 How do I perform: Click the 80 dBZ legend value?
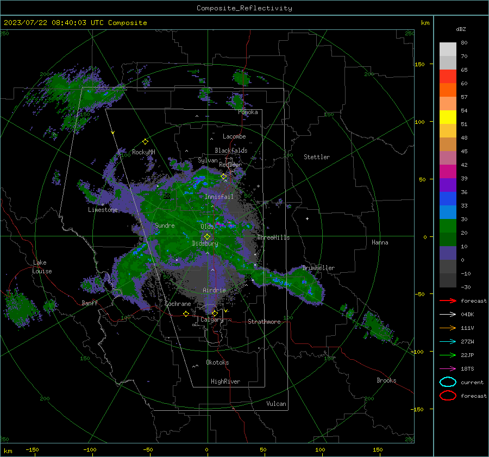tap(464, 43)
